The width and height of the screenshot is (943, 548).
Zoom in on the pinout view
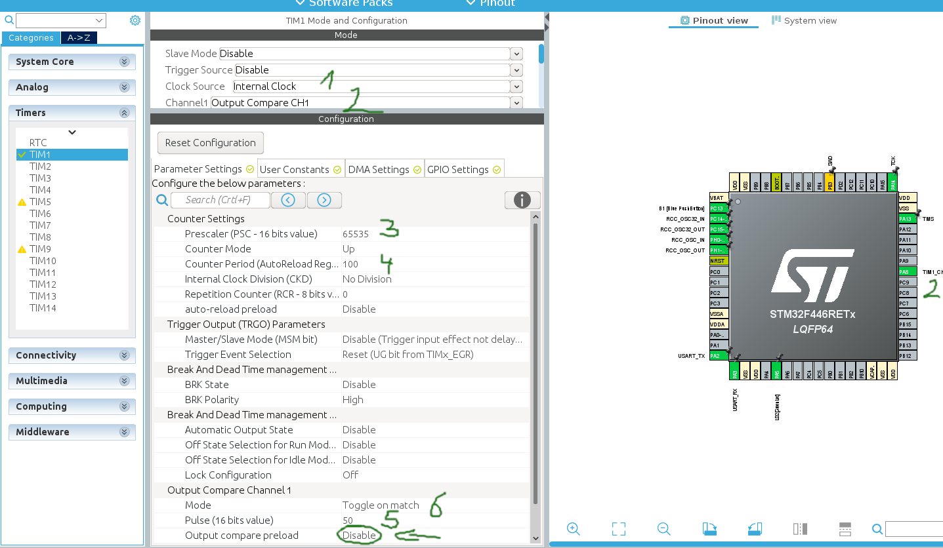(x=574, y=529)
